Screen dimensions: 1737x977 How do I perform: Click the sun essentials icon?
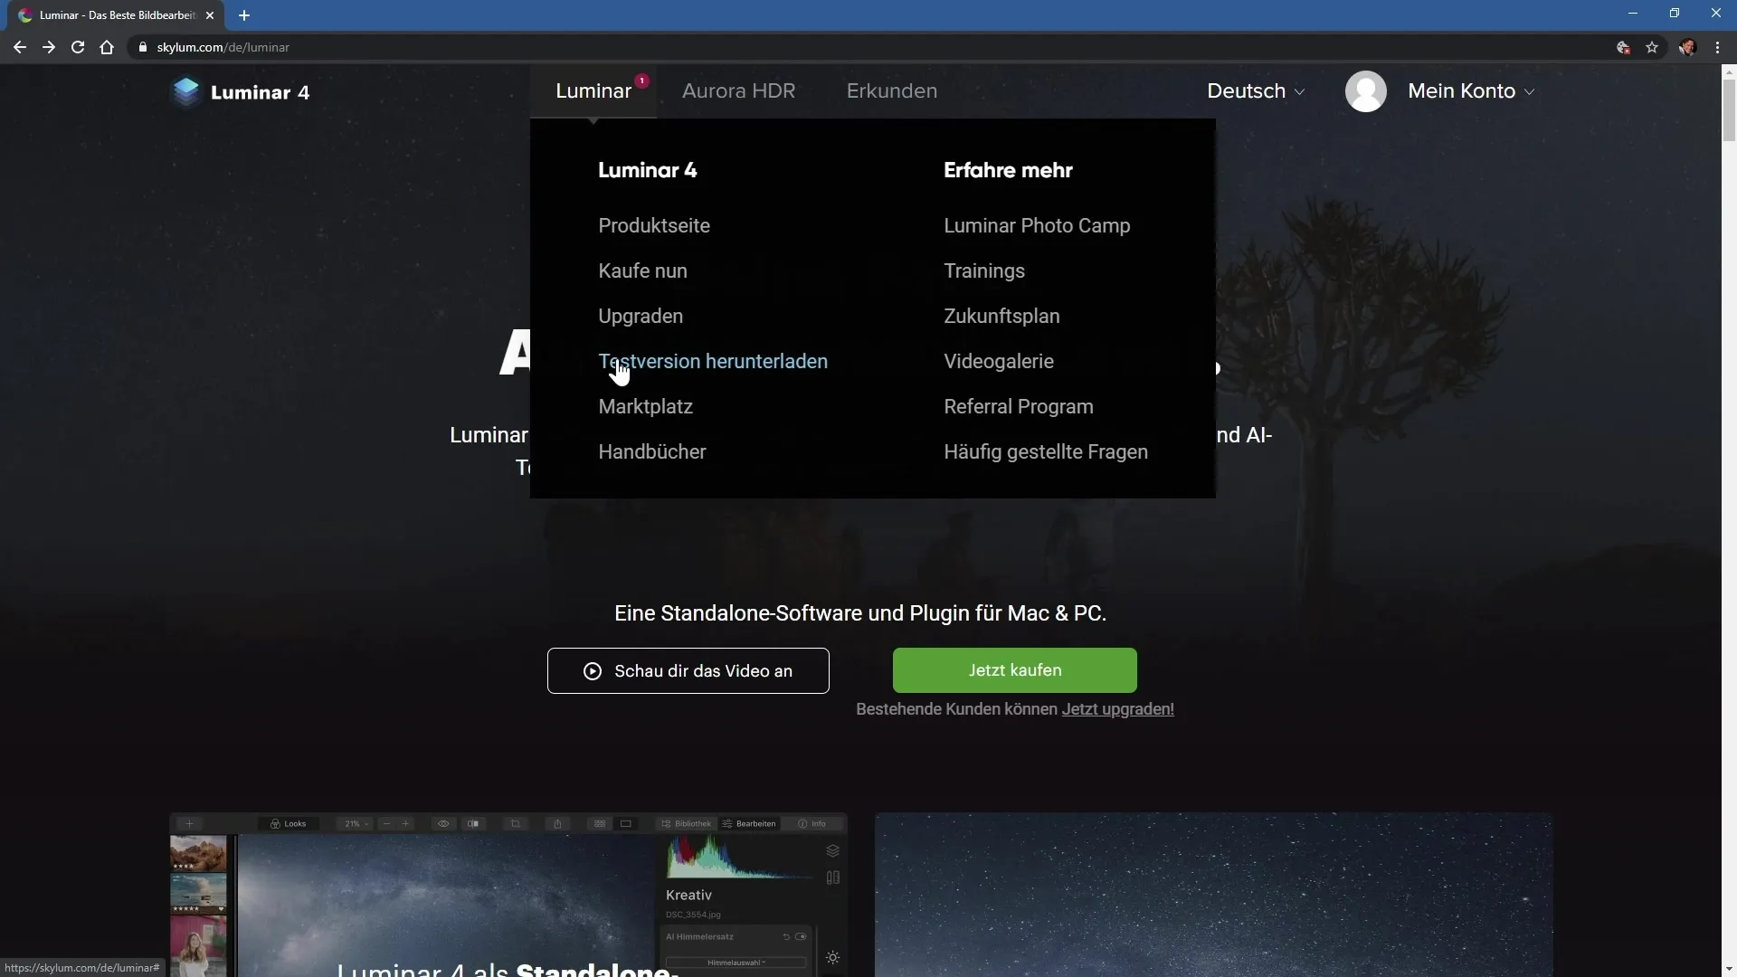coord(832,957)
